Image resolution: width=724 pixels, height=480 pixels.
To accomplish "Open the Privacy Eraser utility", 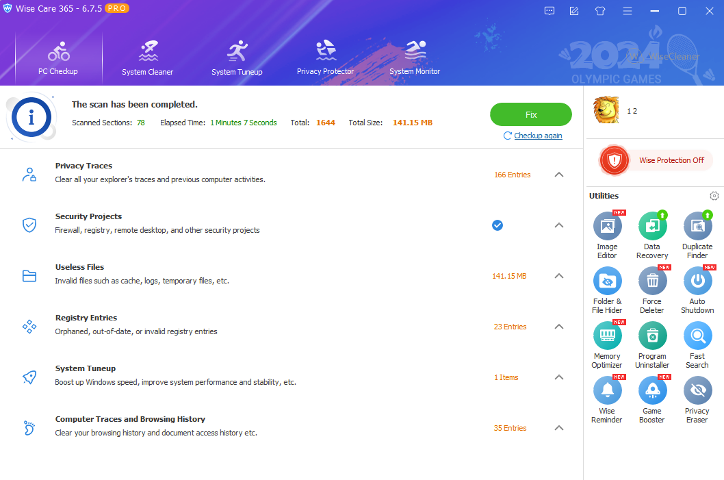I will tap(697, 399).
